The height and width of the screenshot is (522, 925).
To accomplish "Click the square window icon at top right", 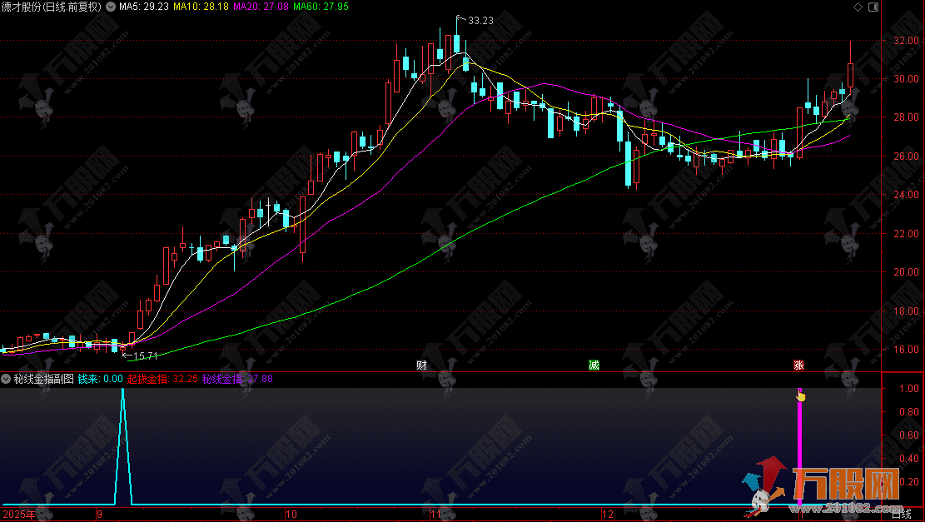I will coord(873,7).
